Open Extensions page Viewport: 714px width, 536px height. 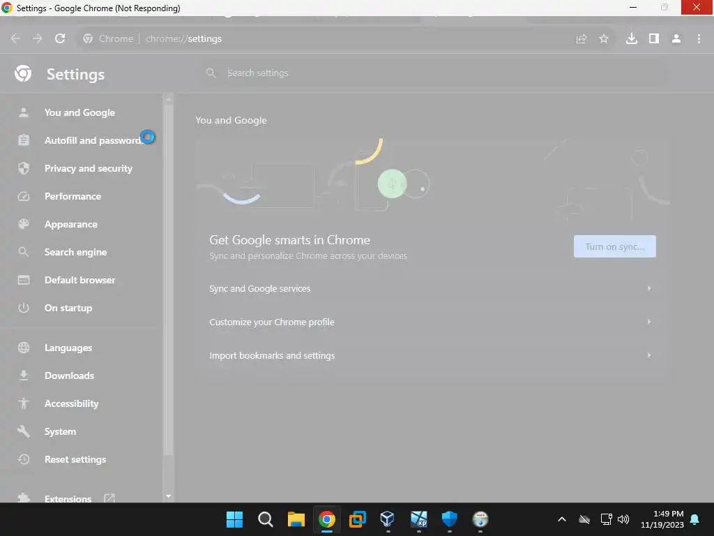point(68,498)
